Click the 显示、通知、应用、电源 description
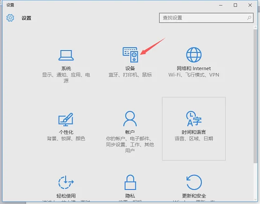Viewport: 260px width, 204px height. pos(66,78)
